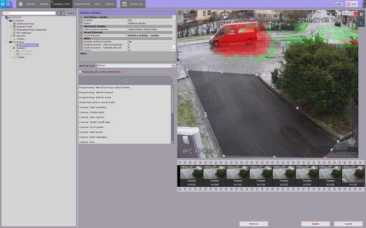Click the red Exit power icon
The width and height of the screenshot is (366, 228).
349,4
